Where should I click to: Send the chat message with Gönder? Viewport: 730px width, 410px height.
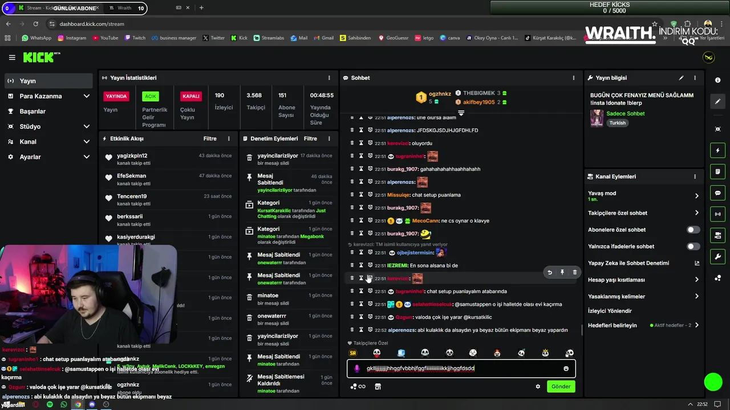coord(561,387)
